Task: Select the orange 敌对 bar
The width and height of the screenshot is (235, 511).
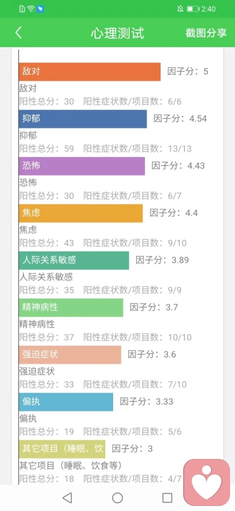Action: click(x=90, y=72)
